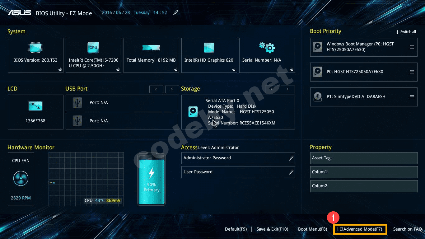The image size is (425, 239).
Task: Click the Total Memory: 8192 MB text
Action: point(151,60)
